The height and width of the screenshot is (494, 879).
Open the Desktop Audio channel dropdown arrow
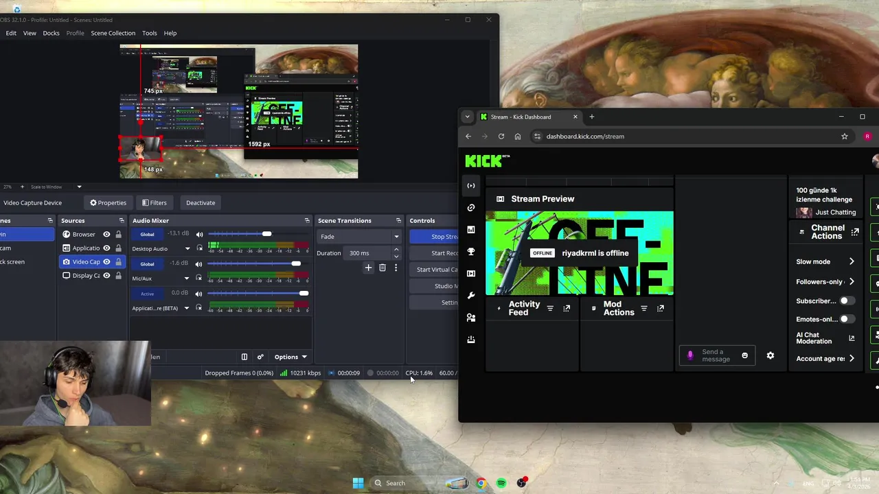point(187,248)
